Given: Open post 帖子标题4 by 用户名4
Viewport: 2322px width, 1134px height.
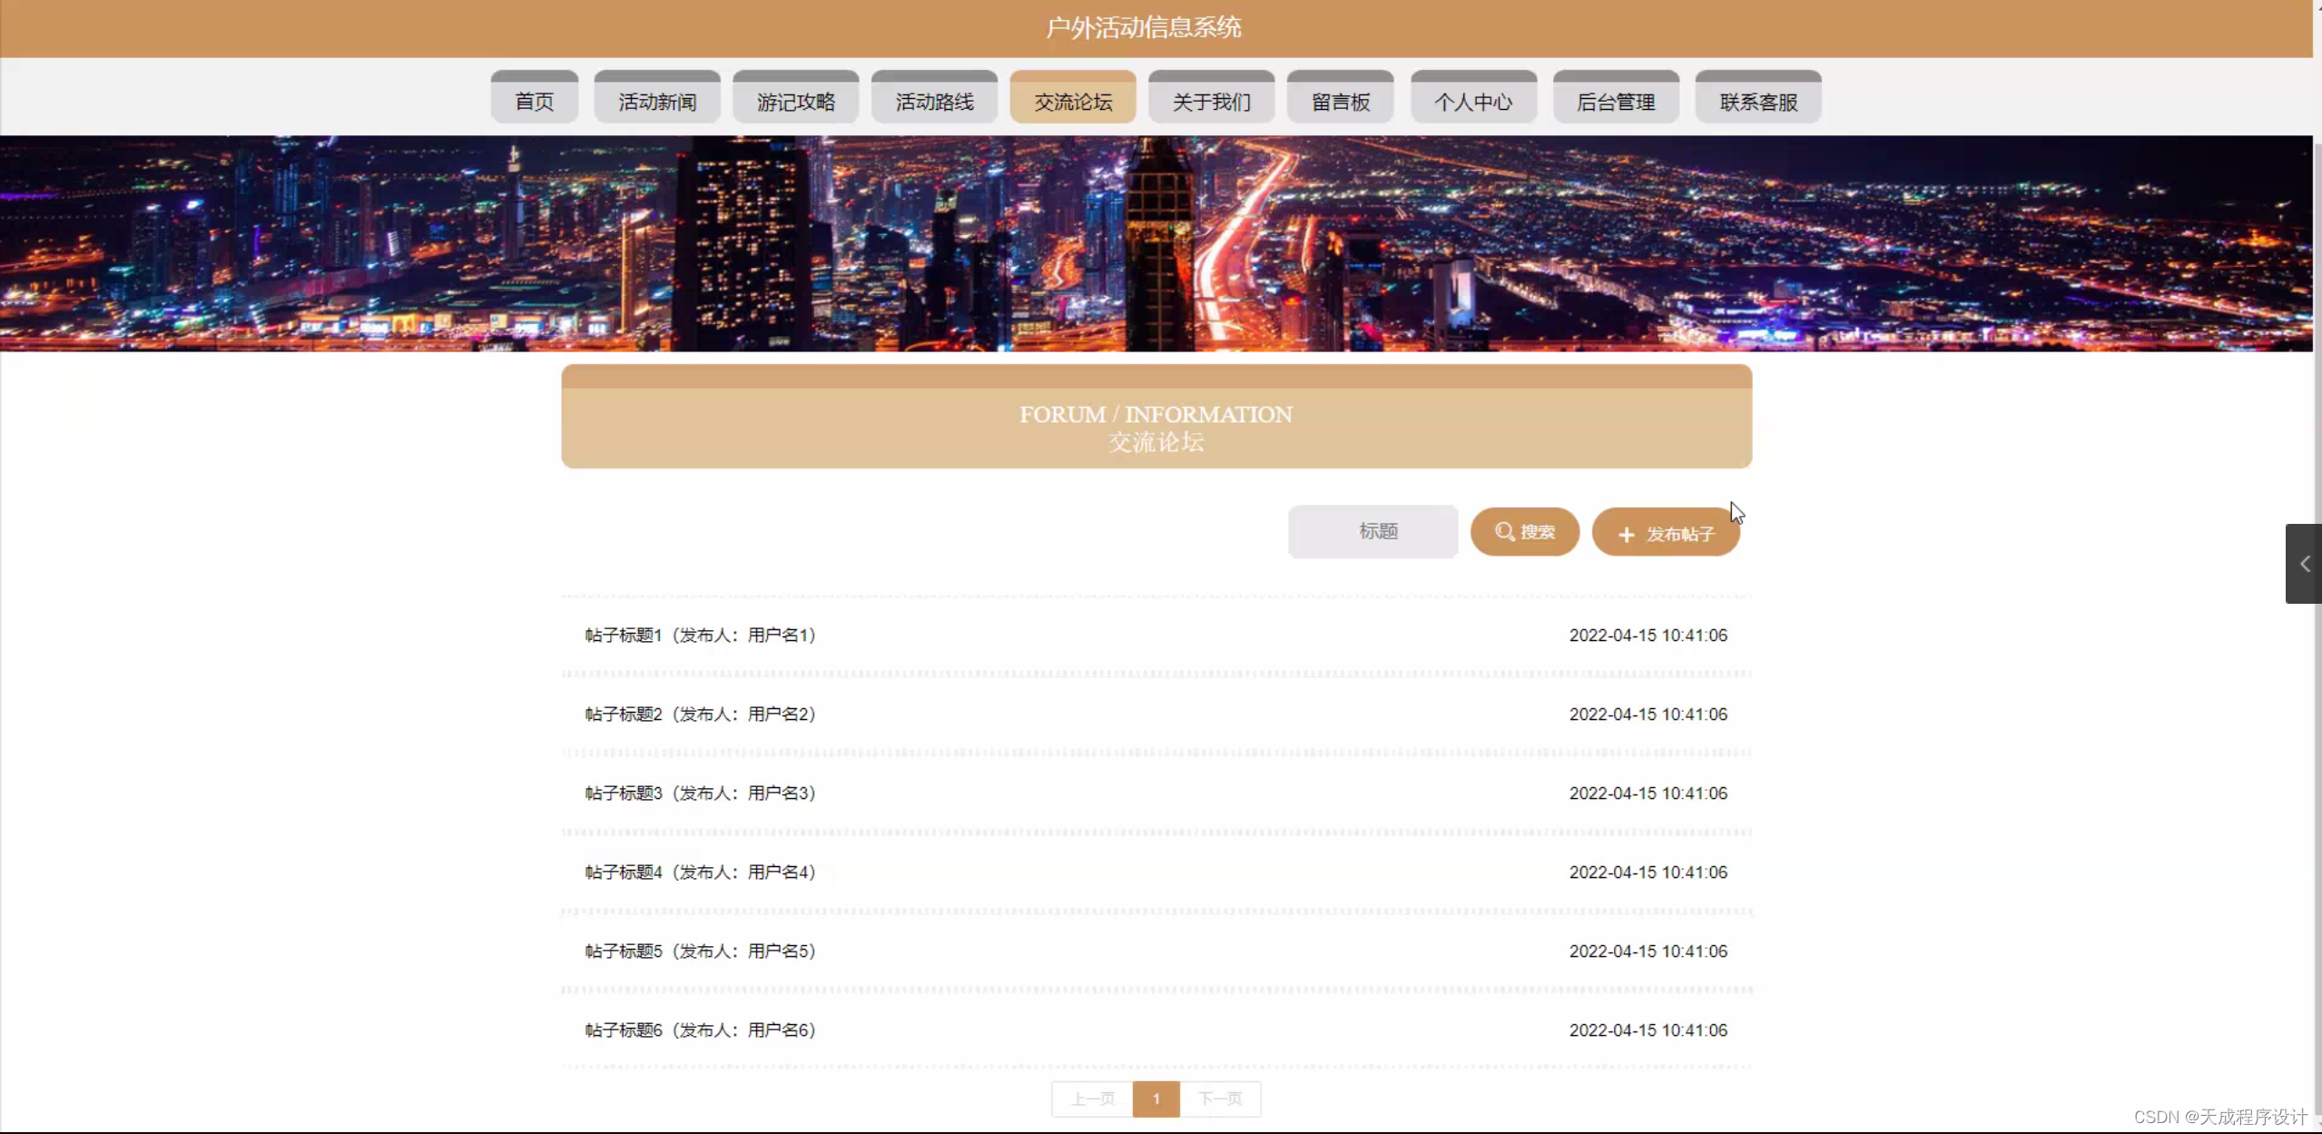Looking at the screenshot, I should click(x=700, y=873).
